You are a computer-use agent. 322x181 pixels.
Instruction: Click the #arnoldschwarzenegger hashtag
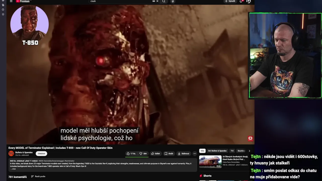54,161
